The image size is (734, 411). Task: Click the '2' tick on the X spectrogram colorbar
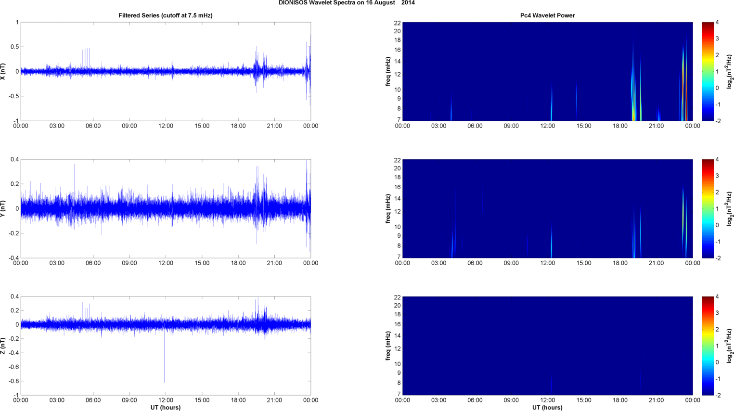coord(717,55)
